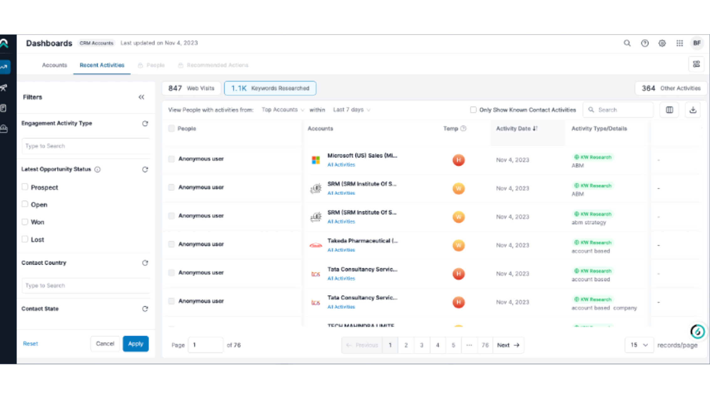Refresh the Contact Country filter
The height and width of the screenshot is (399, 710).
click(x=145, y=263)
